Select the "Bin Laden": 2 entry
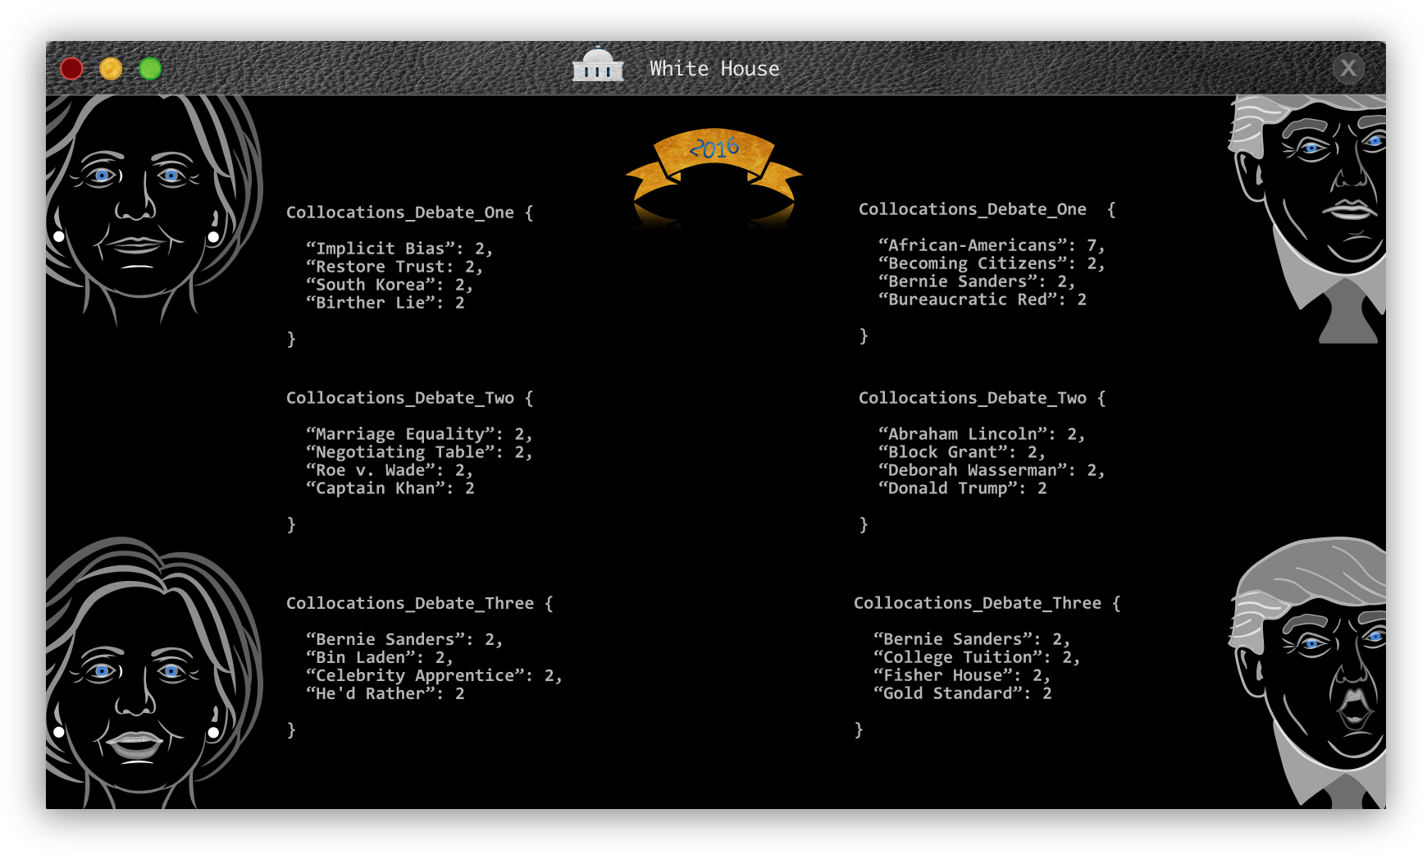Screen dimensions: 1427x855 [x=380, y=657]
